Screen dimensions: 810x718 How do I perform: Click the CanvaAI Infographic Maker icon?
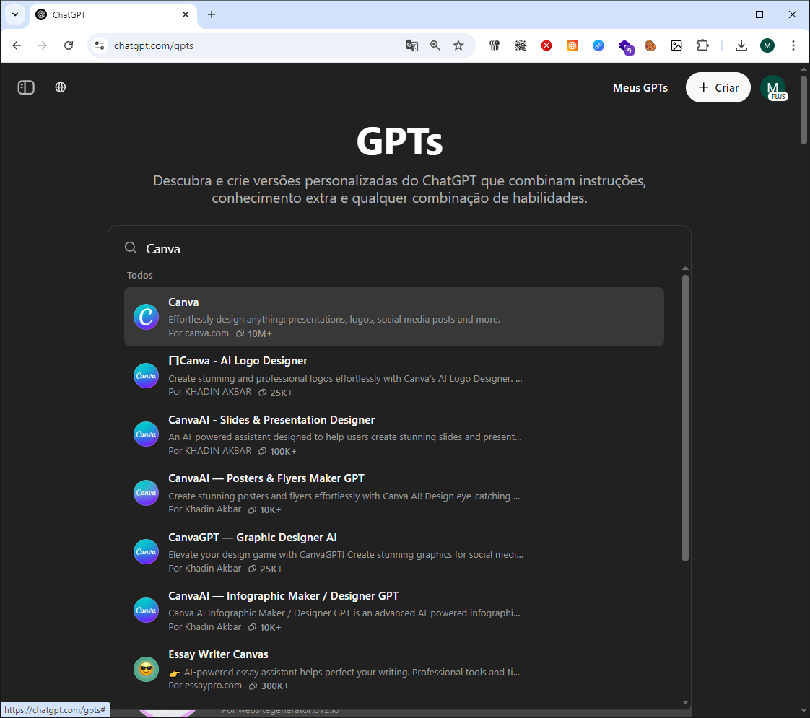pyautogui.click(x=147, y=610)
